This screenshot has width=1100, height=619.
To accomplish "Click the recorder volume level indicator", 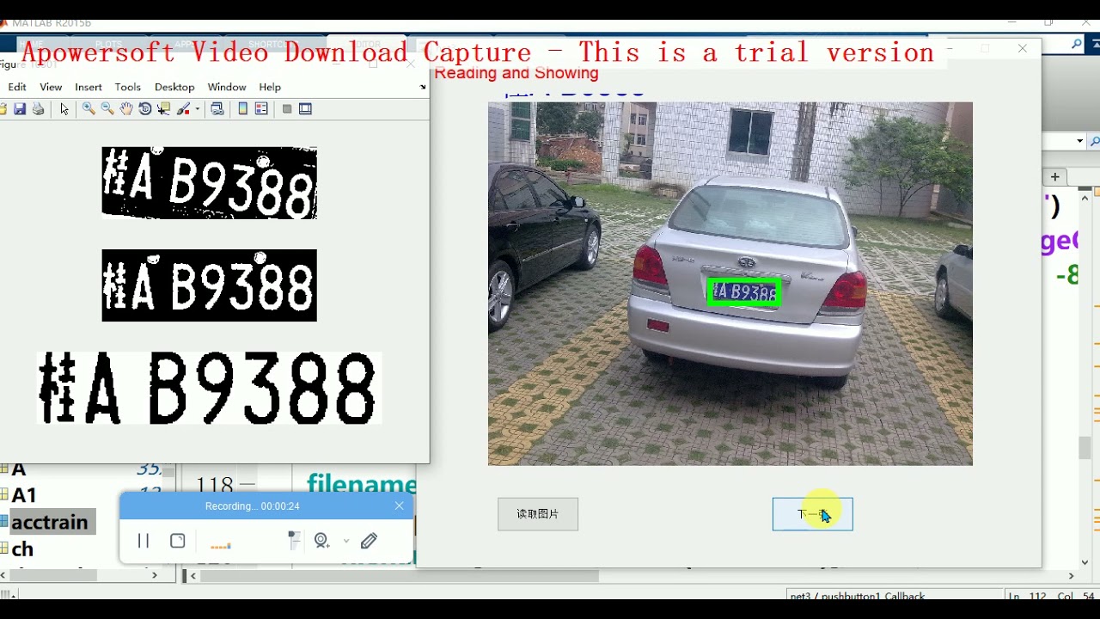I will 221,546.
